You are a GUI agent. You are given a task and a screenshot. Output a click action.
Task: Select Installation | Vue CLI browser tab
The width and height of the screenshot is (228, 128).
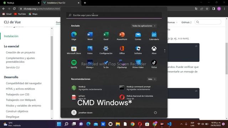61,3
